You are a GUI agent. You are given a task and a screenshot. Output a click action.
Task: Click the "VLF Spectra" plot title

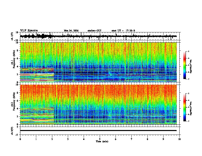pos(29,31)
